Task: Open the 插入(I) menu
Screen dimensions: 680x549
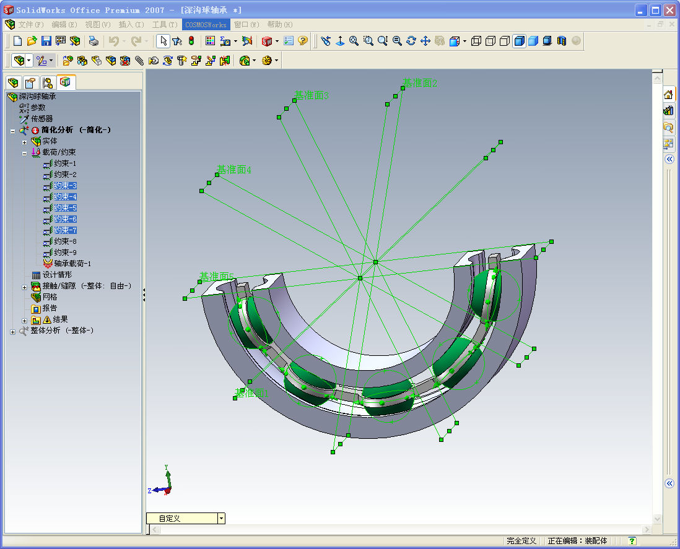Action: [131, 25]
